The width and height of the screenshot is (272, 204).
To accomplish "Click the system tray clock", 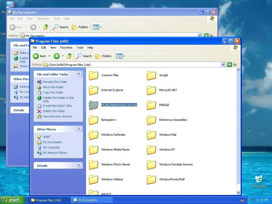I will click(262, 200).
